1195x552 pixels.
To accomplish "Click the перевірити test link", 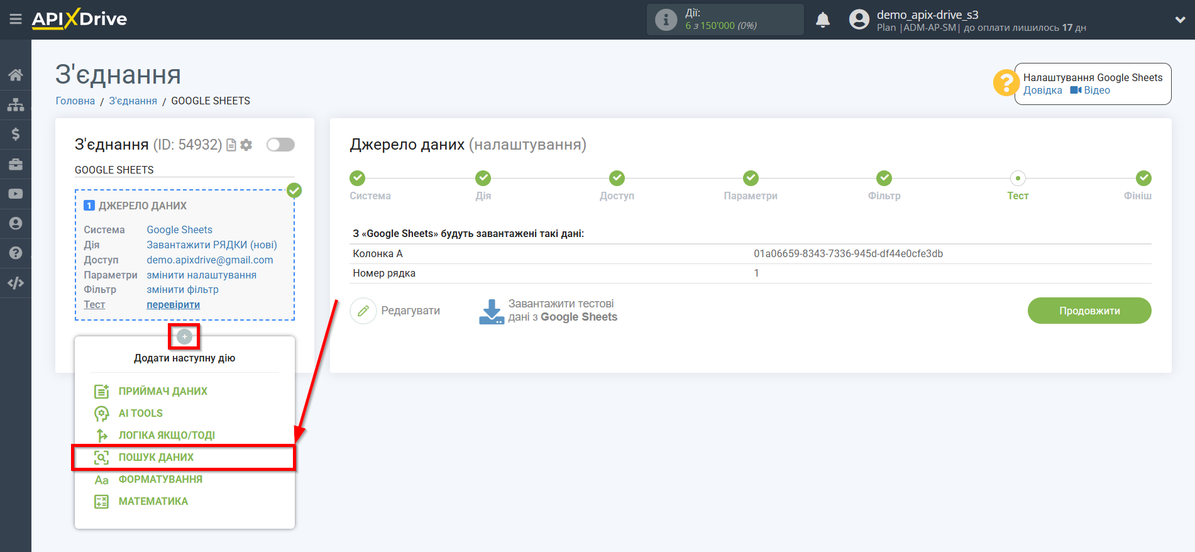I will (173, 304).
